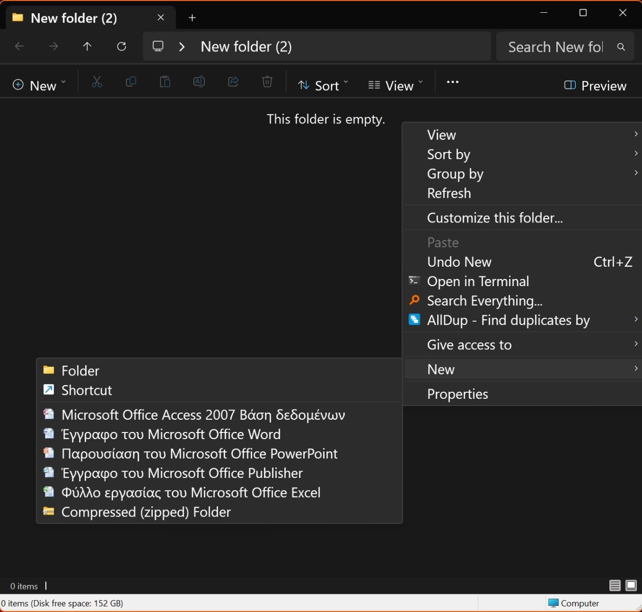Add a new tab with plus icon
The image size is (642, 612).
click(192, 18)
